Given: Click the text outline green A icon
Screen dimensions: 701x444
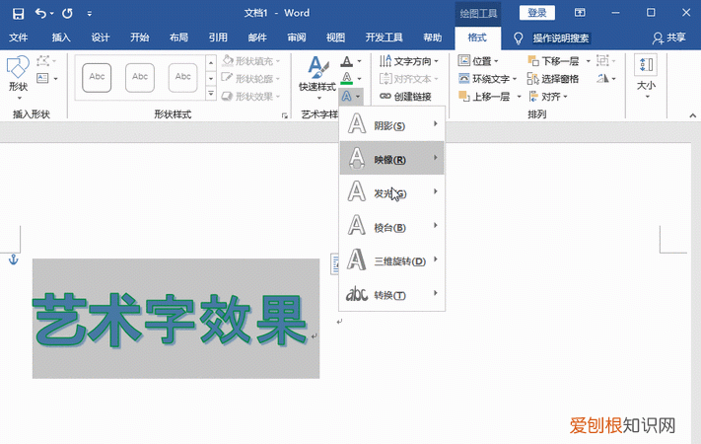Looking at the screenshot, I should coord(346,78).
